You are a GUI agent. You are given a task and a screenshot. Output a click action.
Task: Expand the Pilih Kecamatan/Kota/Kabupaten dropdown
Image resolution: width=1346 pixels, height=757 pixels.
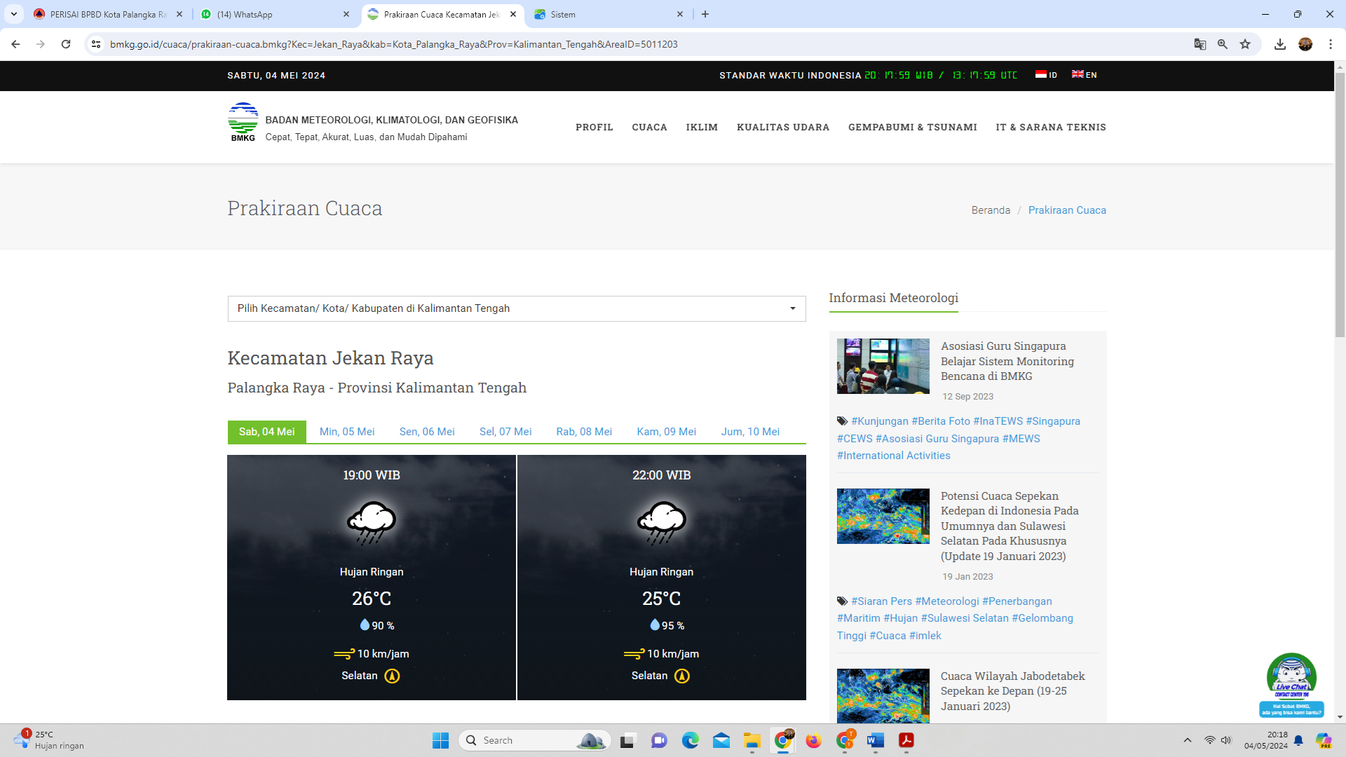click(517, 308)
